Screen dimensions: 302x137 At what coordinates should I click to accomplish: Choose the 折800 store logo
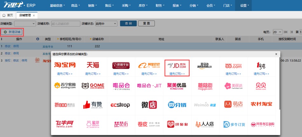pyautogui.click(x=65, y=105)
